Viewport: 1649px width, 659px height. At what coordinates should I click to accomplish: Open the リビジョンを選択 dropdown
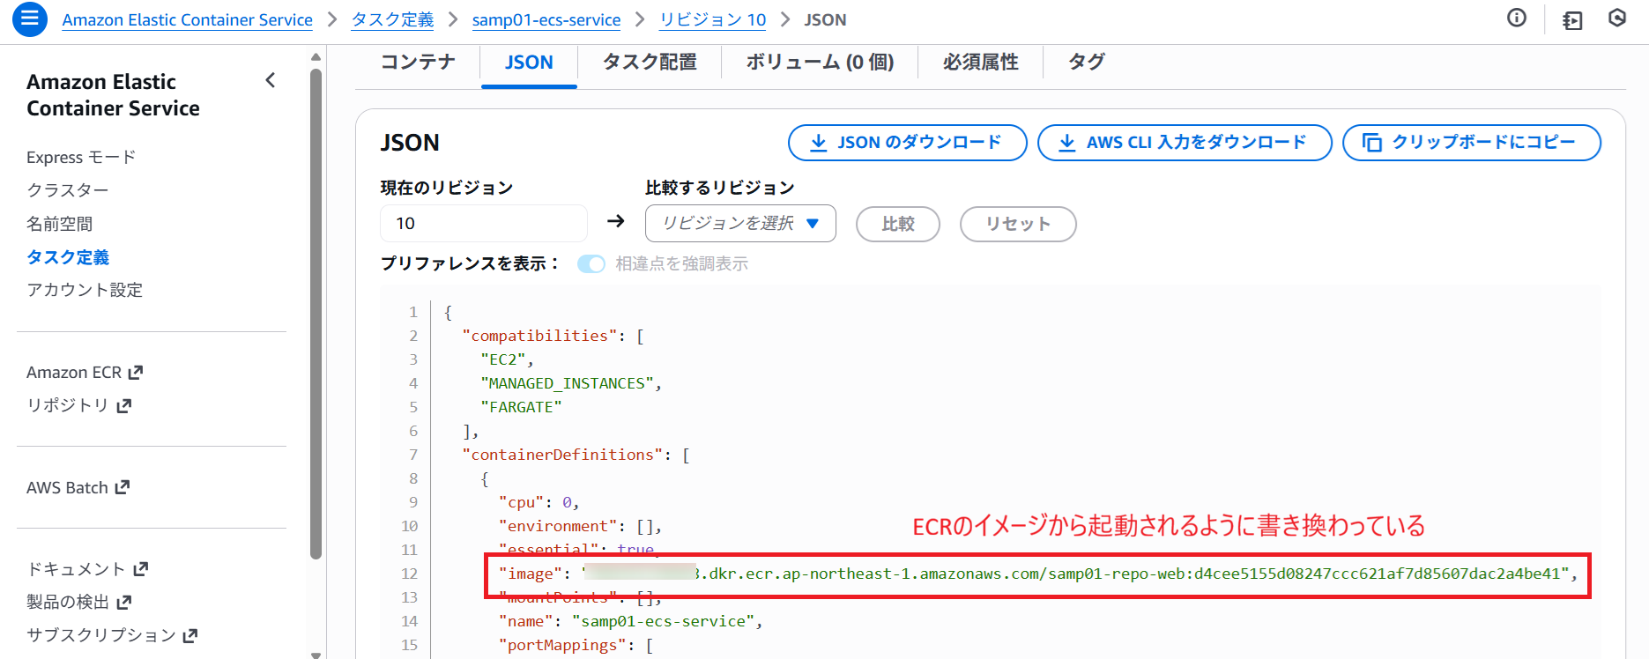coord(740,224)
